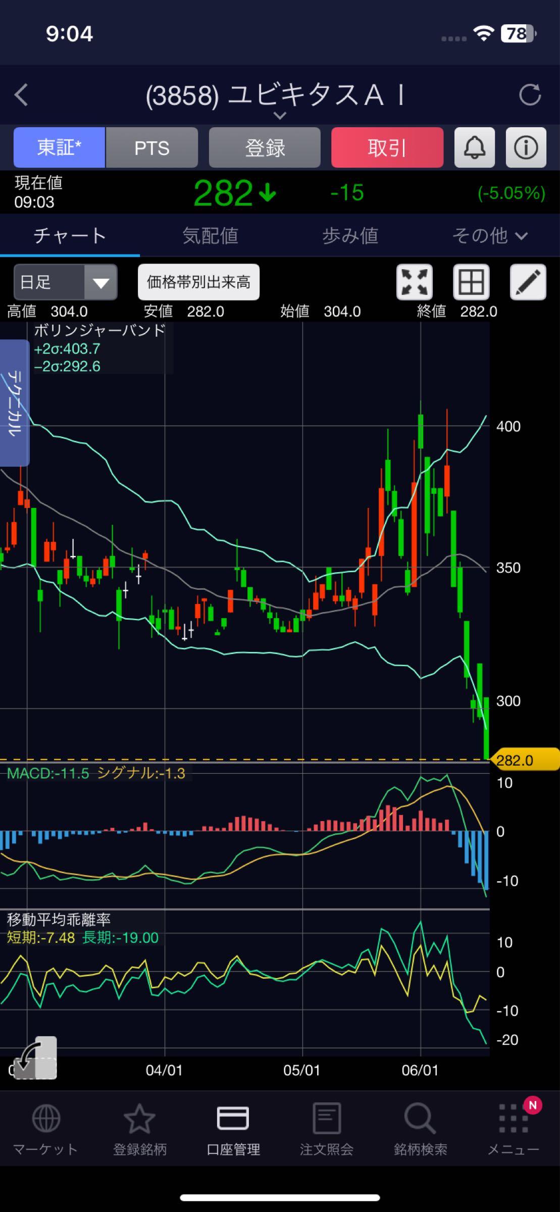The height and width of the screenshot is (1212, 560).
Task: Open 登録銘柄 star in navigation
Action: click(x=139, y=1130)
